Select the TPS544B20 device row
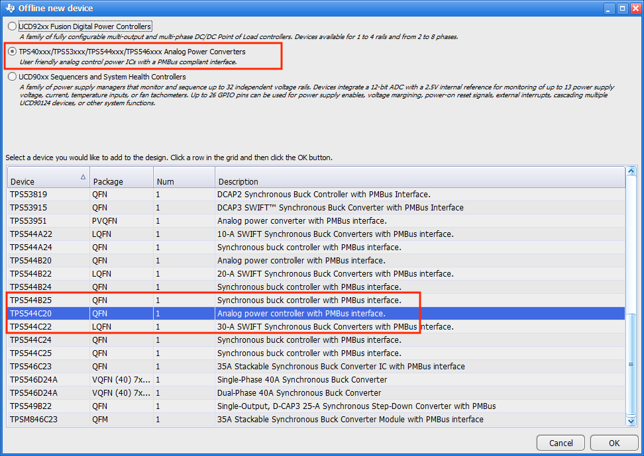Screen dimensions: 644x456 tap(316, 260)
